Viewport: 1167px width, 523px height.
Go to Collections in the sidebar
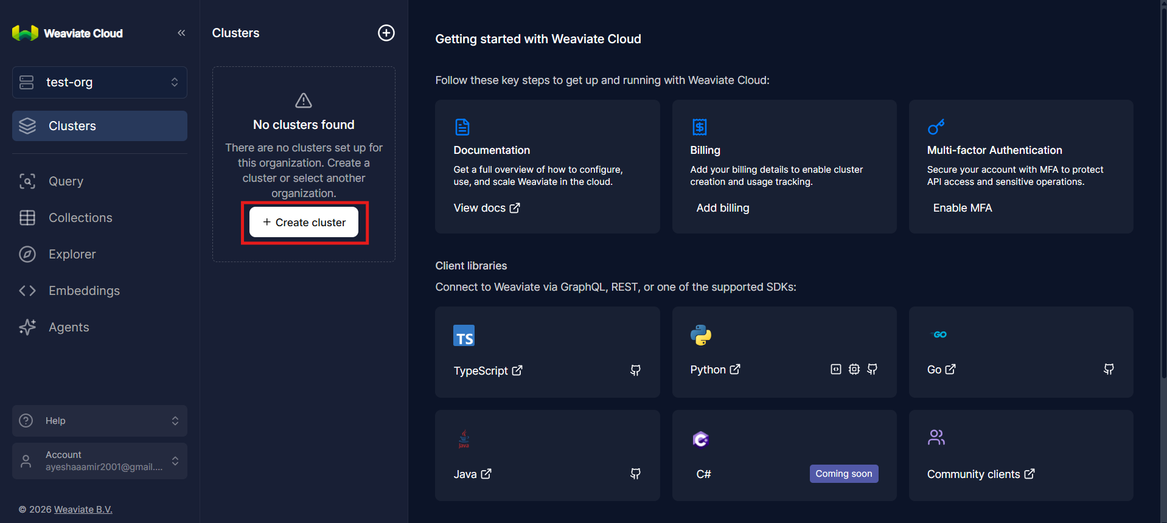[80, 218]
